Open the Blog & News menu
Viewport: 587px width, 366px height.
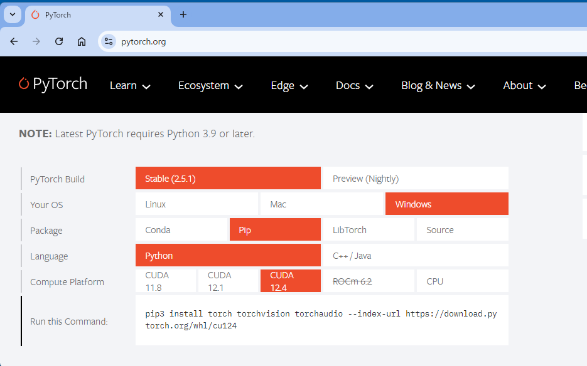click(x=438, y=86)
